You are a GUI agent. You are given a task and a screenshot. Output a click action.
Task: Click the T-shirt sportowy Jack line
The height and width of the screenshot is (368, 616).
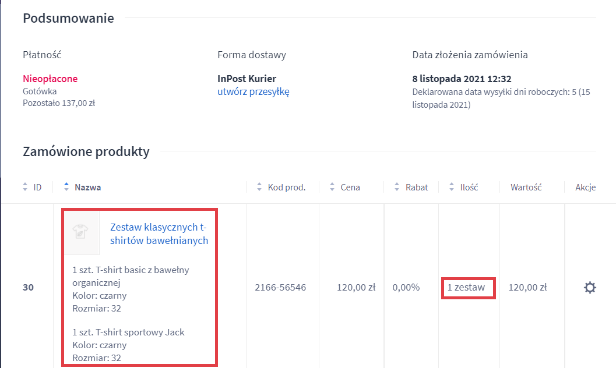coord(128,332)
